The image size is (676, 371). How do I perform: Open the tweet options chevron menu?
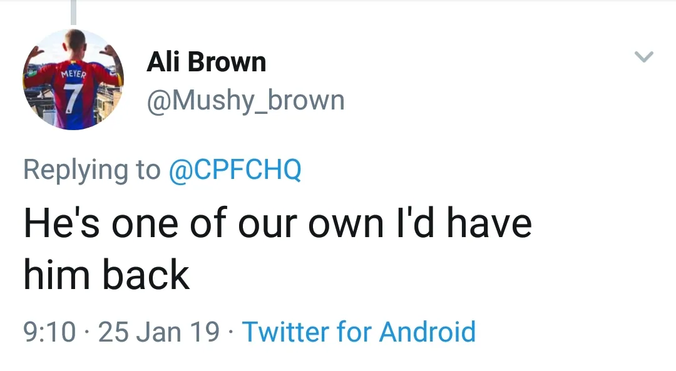click(x=644, y=58)
